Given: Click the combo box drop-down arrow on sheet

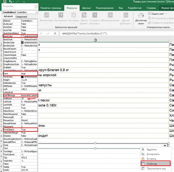Looking at the screenshot, I should (x=165, y=146).
